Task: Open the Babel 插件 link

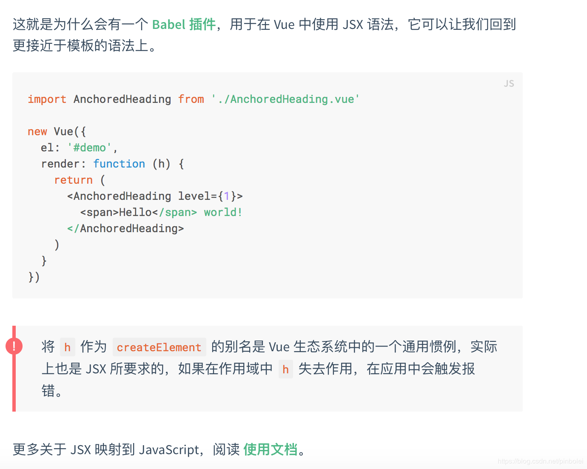Action: click(184, 25)
